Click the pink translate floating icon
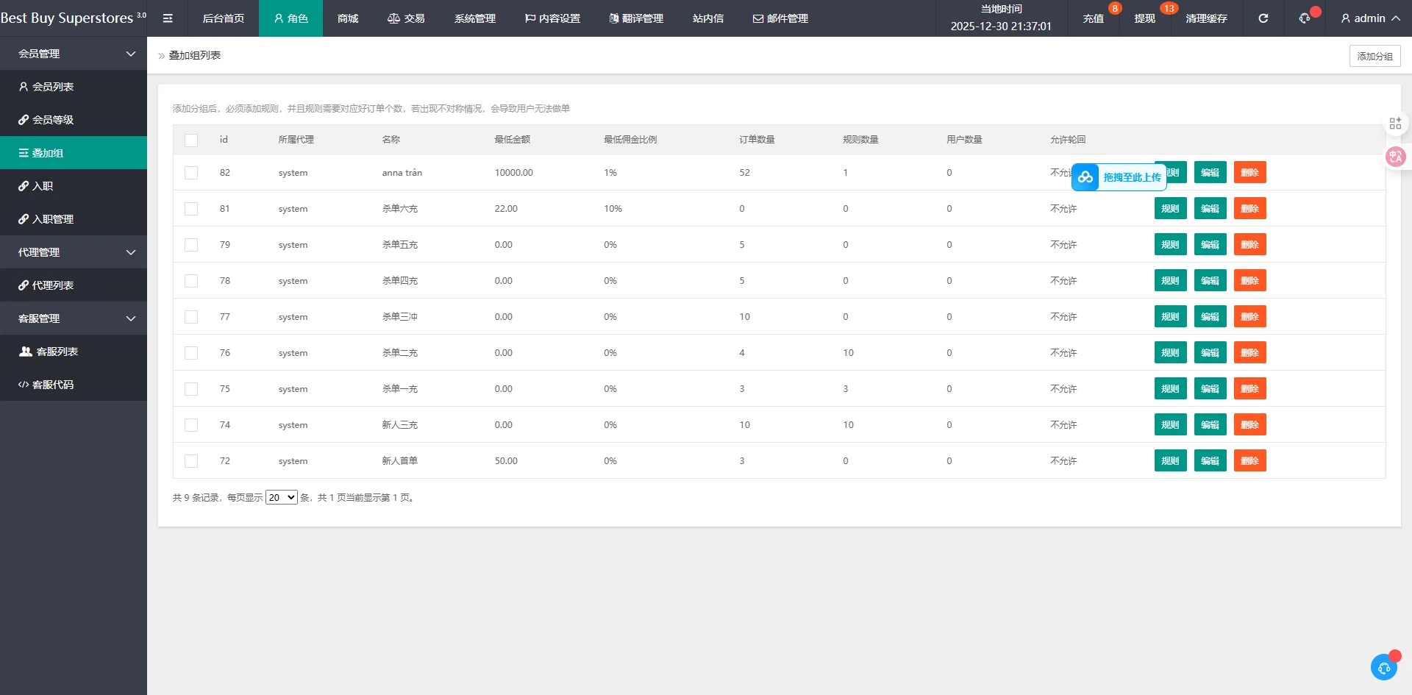 (x=1395, y=156)
